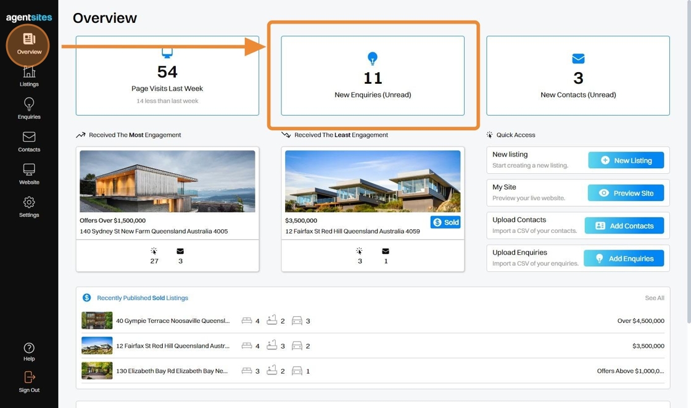Open the Website section in sidebar
Image resolution: width=691 pixels, height=408 pixels.
tap(29, 174)
